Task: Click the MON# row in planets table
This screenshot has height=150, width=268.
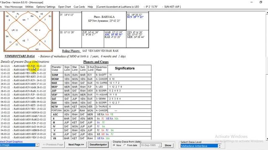Action: [x=101, y=79]
